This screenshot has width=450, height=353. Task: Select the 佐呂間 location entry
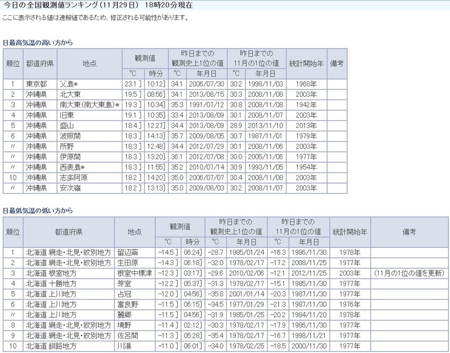[127, 336]
